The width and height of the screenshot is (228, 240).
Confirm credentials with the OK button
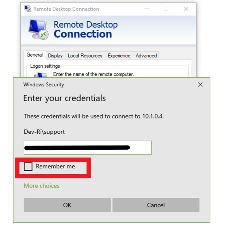click(67, 205)
